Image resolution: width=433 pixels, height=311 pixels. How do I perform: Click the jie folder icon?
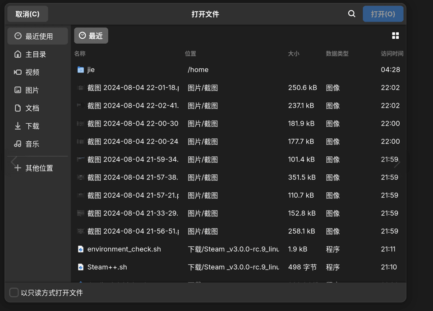81,70
